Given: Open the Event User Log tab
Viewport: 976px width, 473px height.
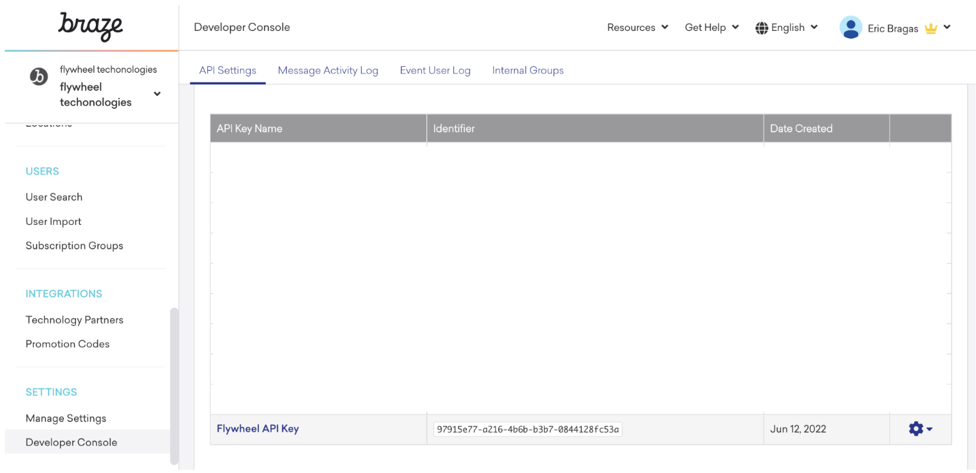Looking at the screenshot, I should tap(435, 70).
